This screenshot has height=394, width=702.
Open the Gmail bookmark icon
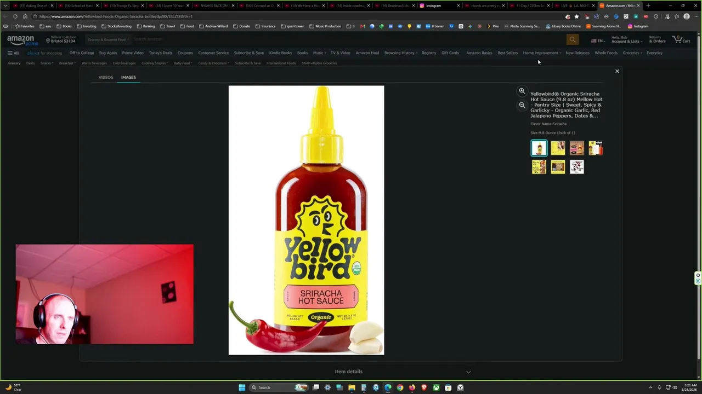point(363,26)
